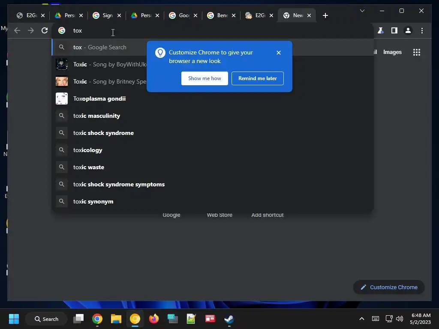Screen dimensions: 439x329
Task: Open the red news app taskbar icon
Action: pos(210,319)
